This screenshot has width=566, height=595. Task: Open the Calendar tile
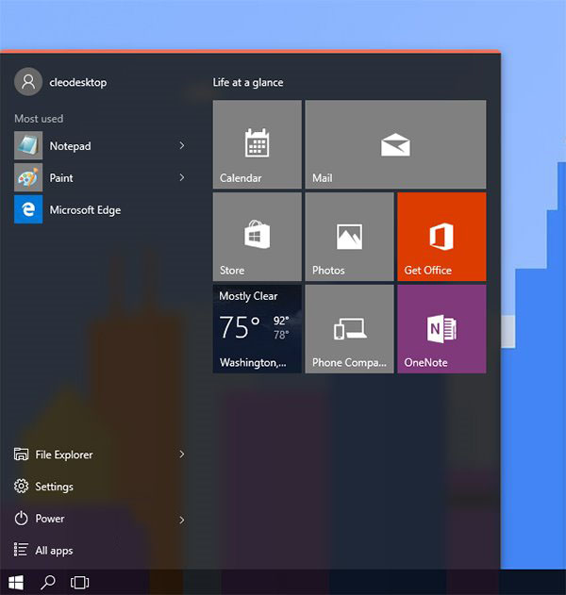pyautogui.click(x=257, y=144)
